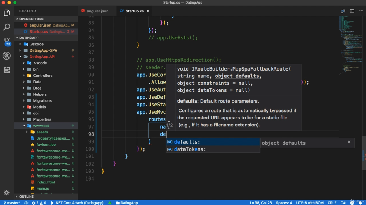Open index.html in the file tree

[x=45, y=182]
